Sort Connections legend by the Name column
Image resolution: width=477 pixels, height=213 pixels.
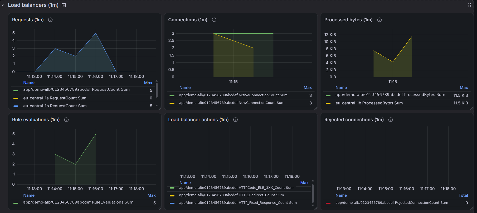(185, 88)
